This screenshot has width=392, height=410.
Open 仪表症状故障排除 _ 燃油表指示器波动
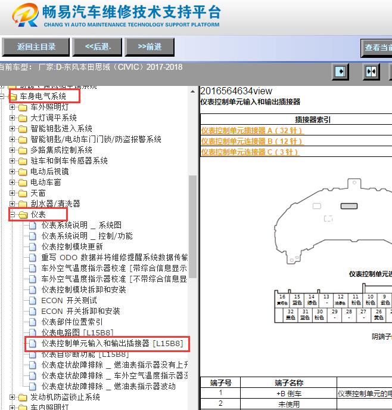[x=108, y=386]
